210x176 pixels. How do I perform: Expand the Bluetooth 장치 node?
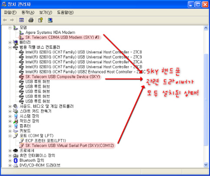pyautogui.click(x=10, y=161)
